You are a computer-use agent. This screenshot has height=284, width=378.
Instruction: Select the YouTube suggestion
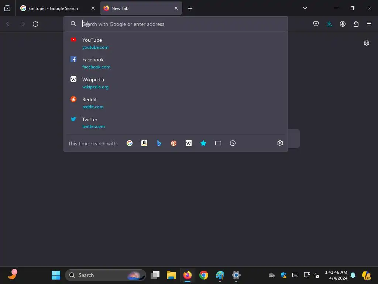click(x=175, y=43)
